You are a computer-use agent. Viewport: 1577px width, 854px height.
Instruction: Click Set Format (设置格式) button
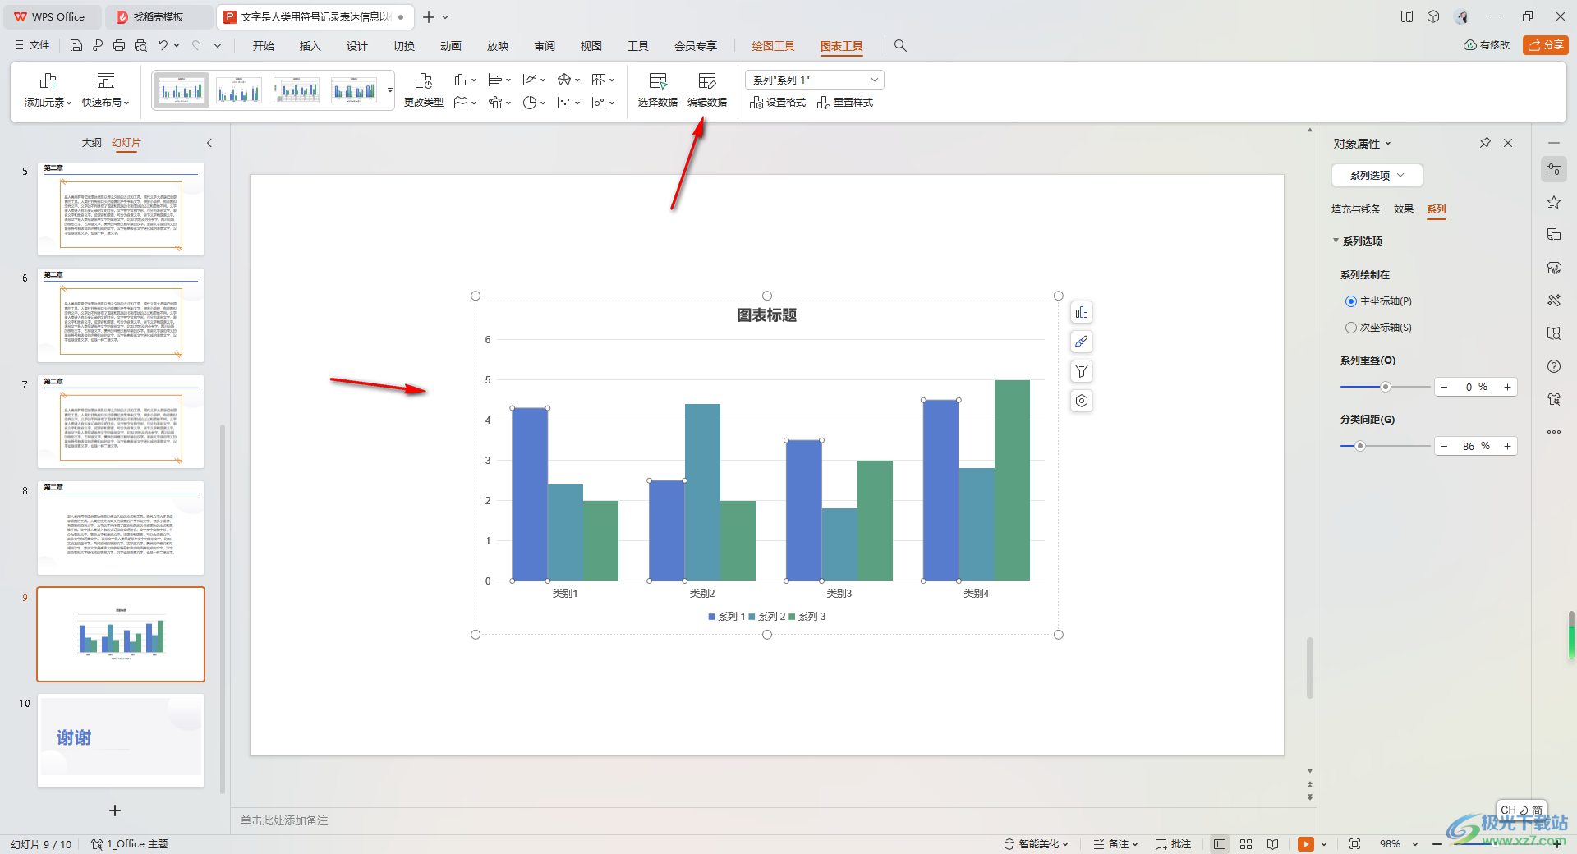(778, 103)
